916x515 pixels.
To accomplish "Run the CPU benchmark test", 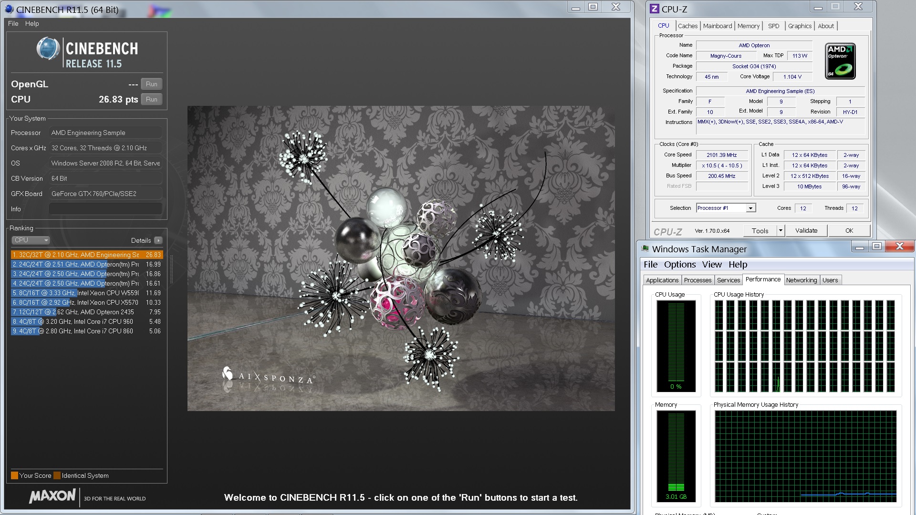I will pos(152,99).
